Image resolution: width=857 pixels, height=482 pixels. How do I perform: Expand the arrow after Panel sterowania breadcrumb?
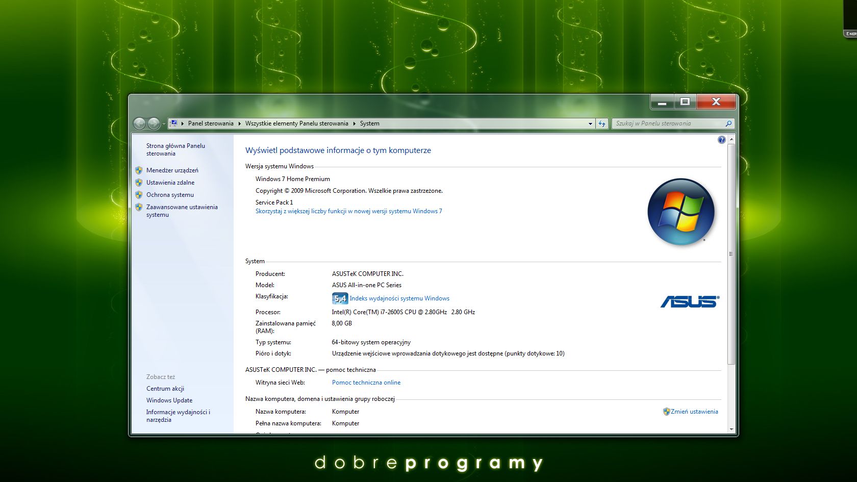[239, 123]
